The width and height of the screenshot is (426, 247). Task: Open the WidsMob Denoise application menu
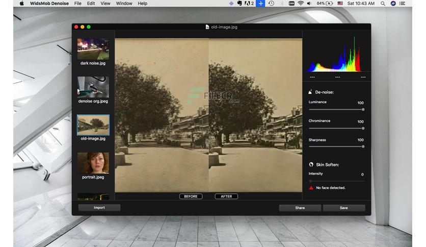[49, 3]
